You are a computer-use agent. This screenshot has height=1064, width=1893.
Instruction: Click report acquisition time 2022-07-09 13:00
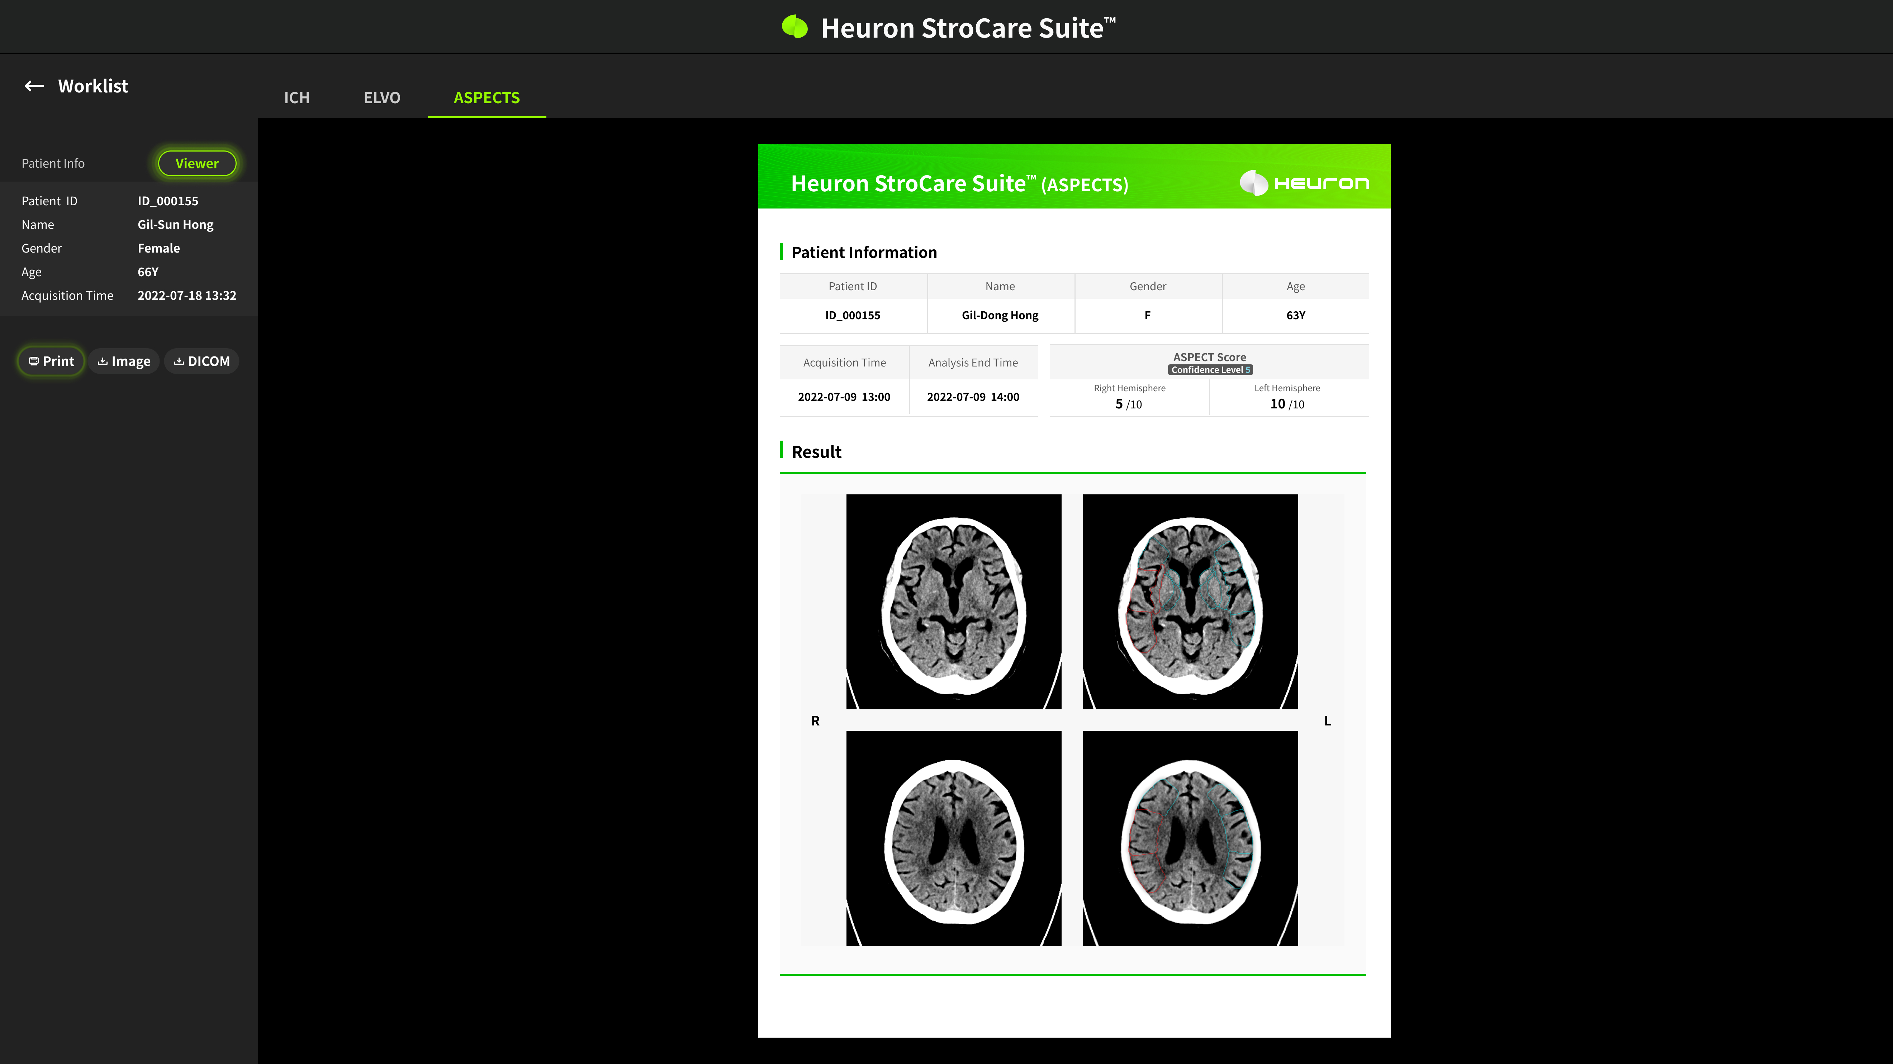click(844, 397)
